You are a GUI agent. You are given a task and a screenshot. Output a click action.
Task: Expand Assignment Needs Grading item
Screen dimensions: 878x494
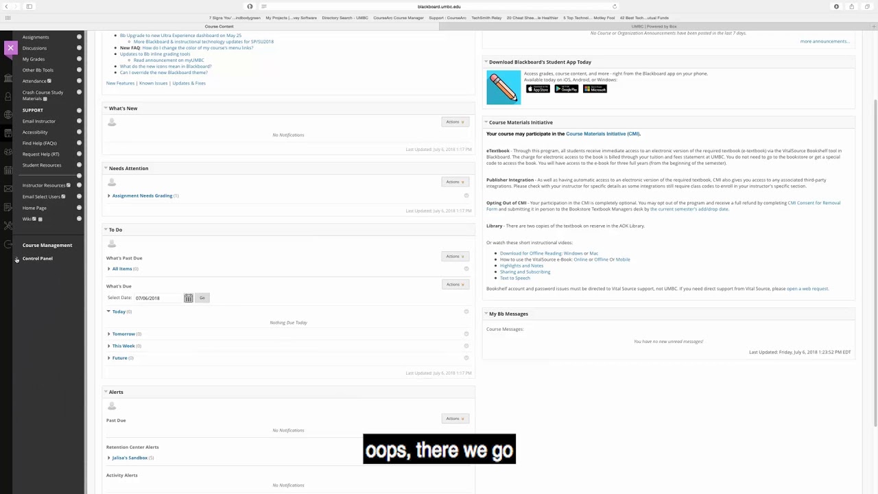(109, 196)
